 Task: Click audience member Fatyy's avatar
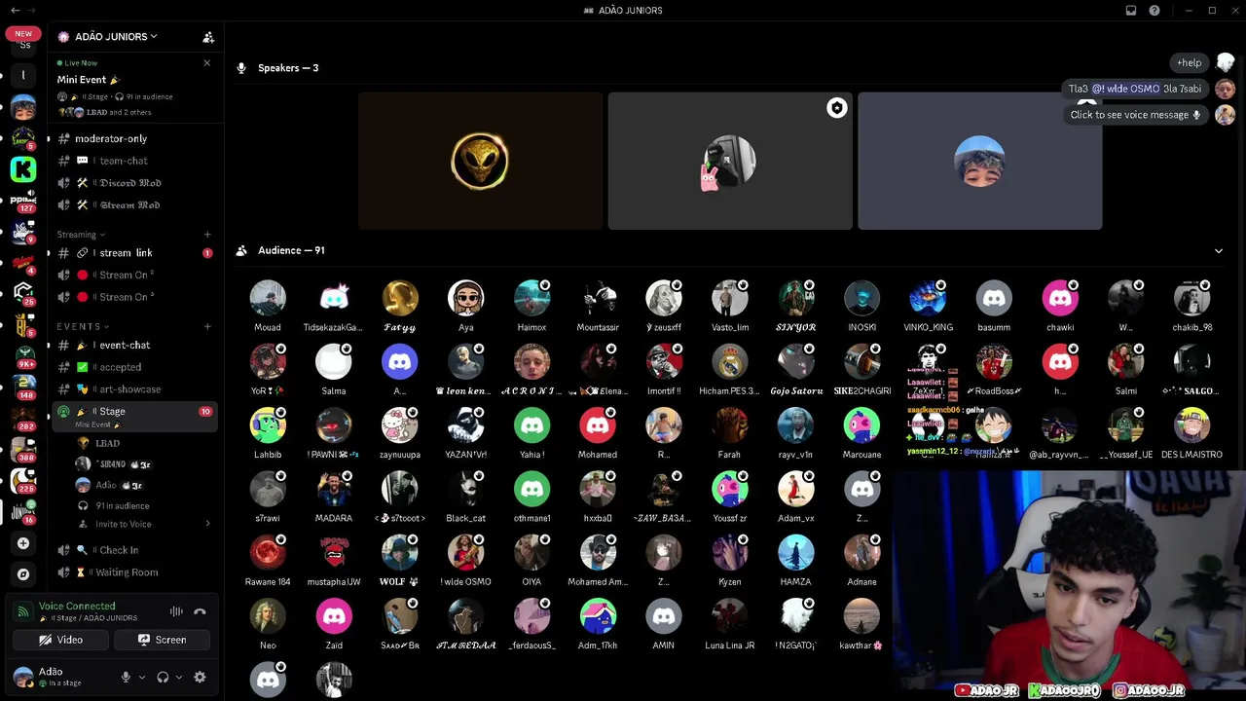tap(400, 299)
